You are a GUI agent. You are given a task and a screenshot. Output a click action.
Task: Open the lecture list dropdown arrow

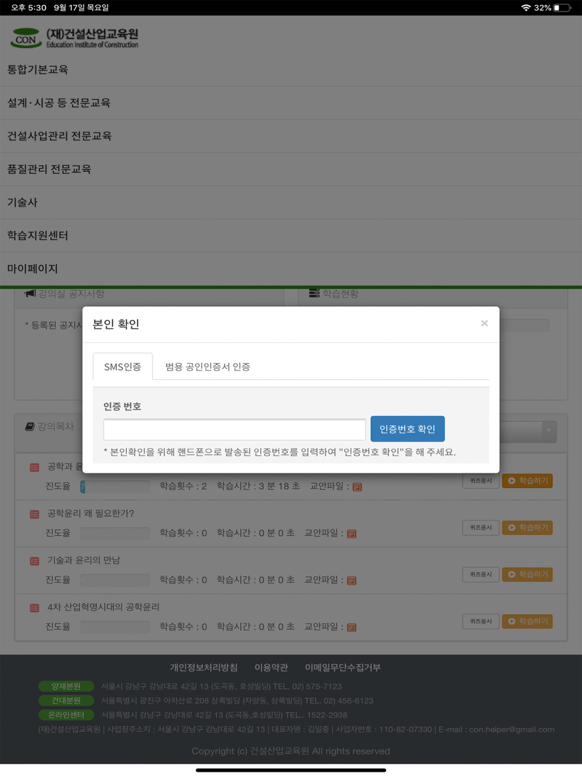(x=548, y=431)
